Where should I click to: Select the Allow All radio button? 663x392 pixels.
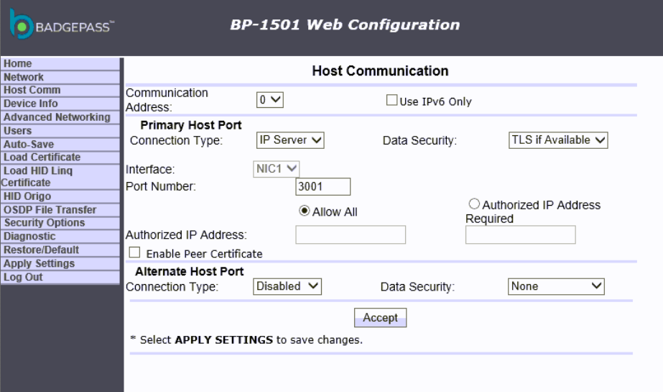(304, 211)
